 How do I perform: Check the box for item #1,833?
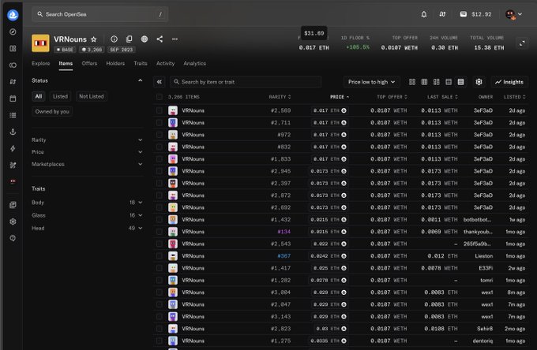tap(160, 159)
